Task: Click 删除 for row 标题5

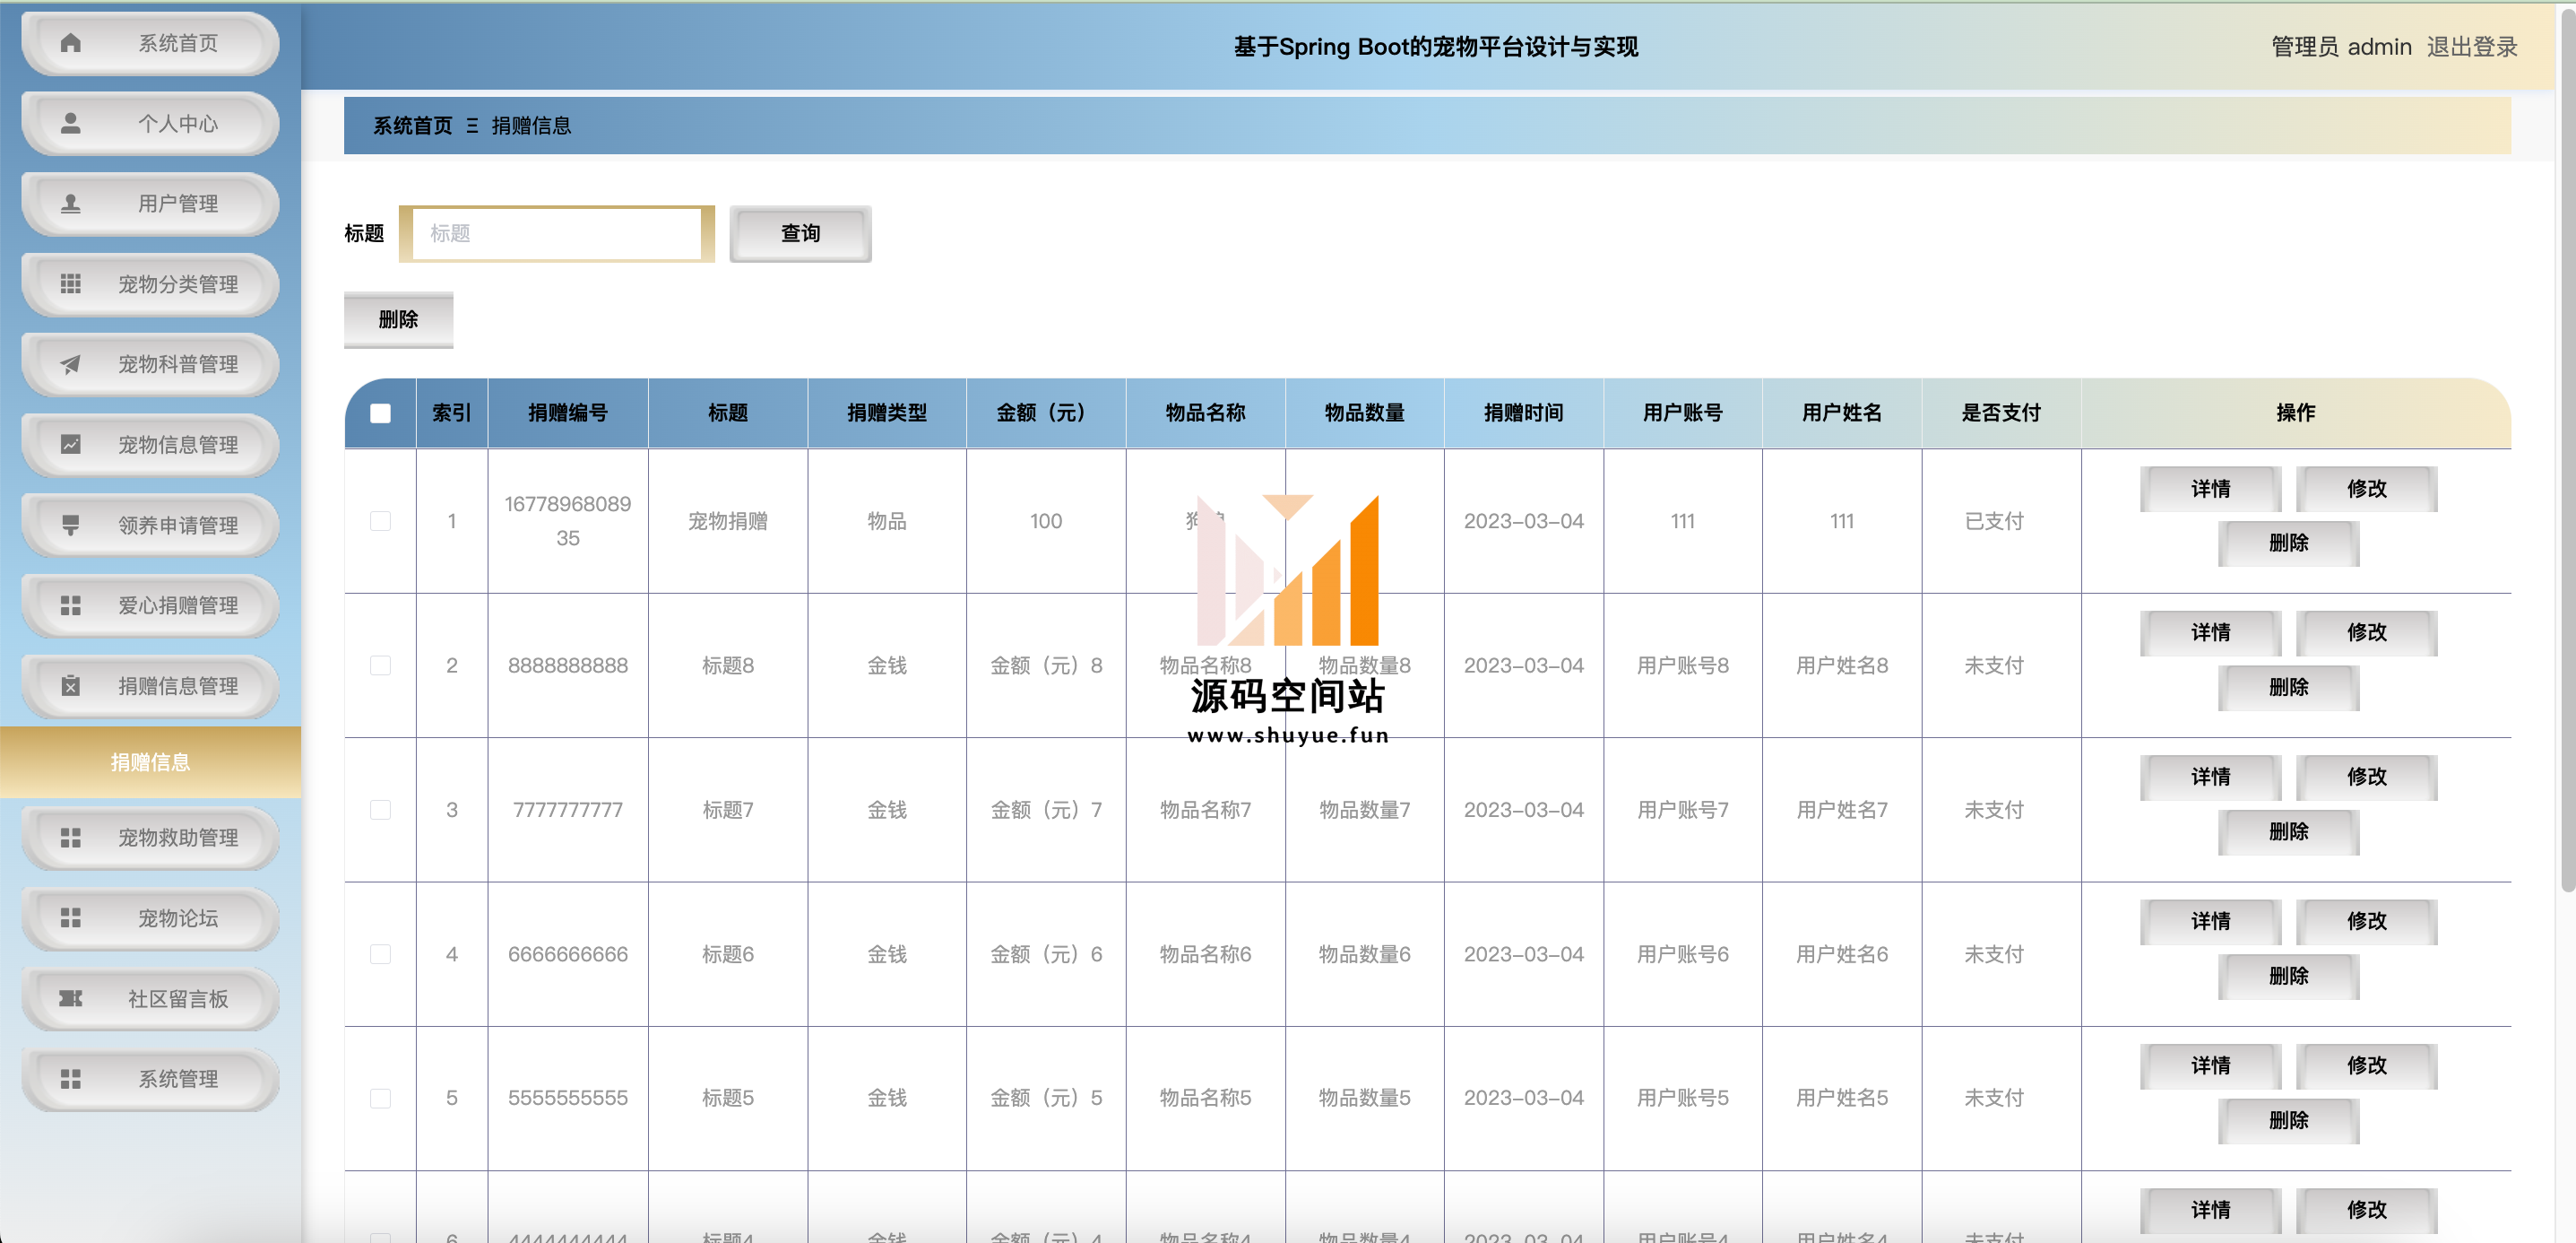Action: pyautogui.click(x=2288, y=1119)
